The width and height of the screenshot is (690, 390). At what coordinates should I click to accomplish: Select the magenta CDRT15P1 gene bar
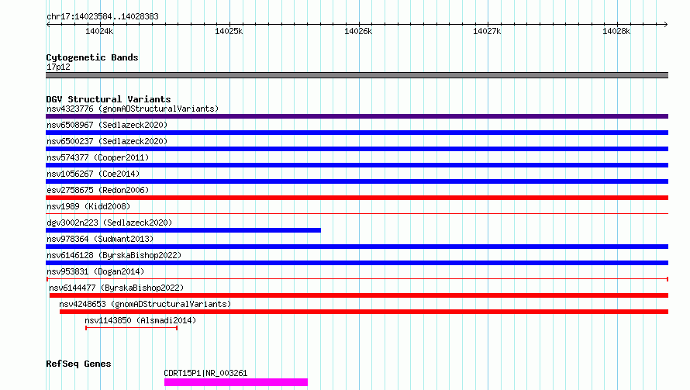(x=236, y=382)
